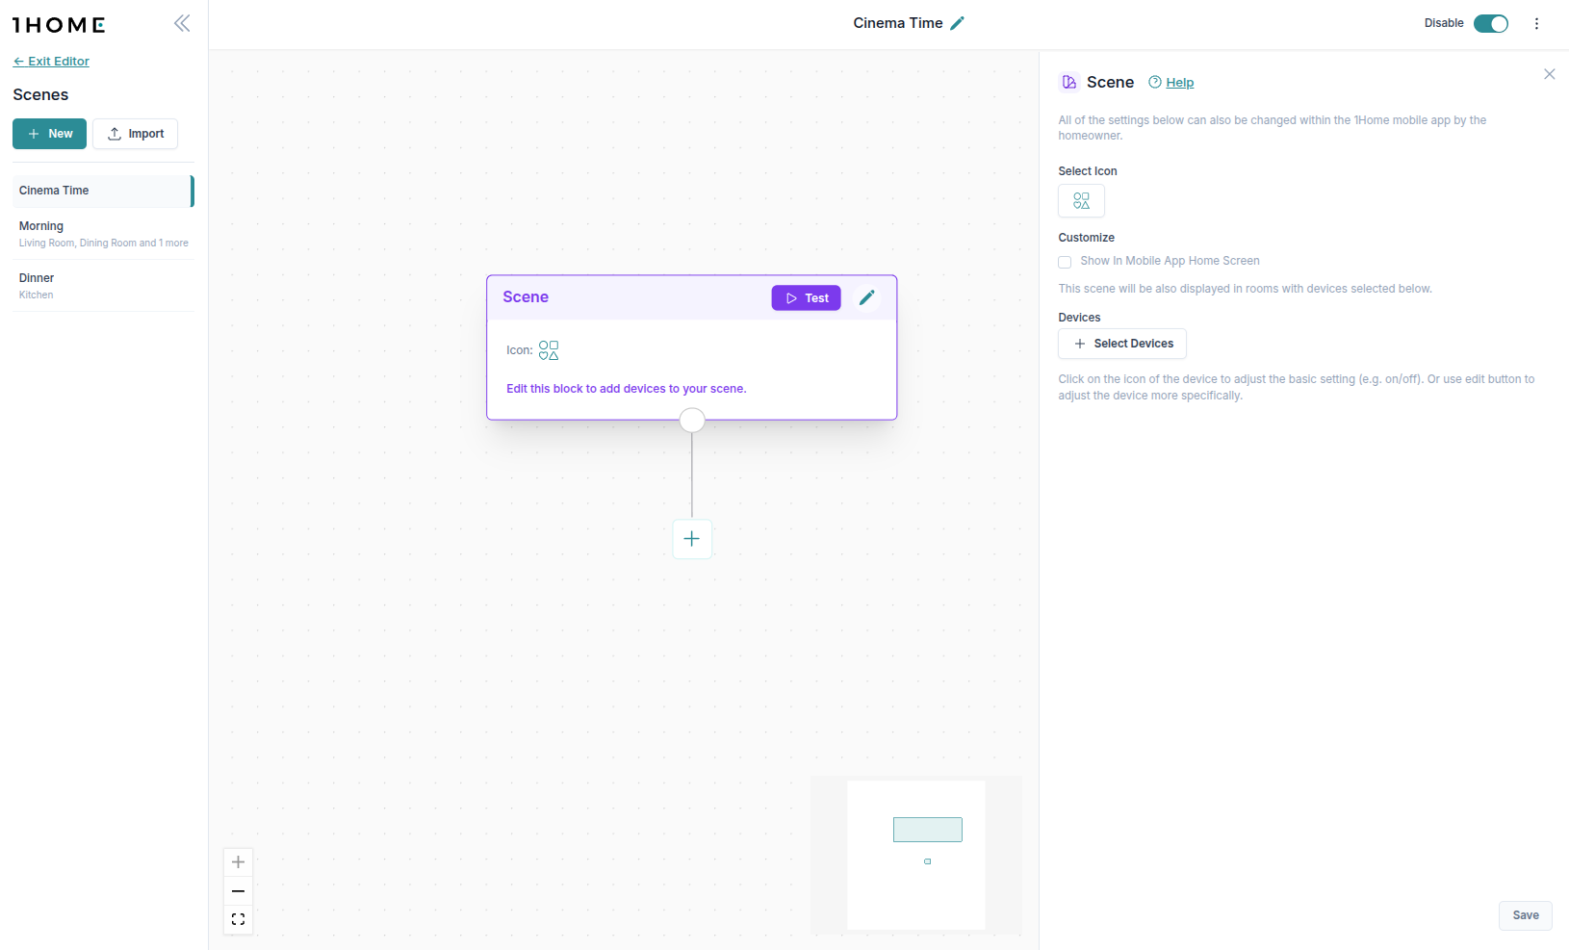This screenshot has height=950, width=1569.
Task: Close the Scene settings panel
Action: point(1549,74)
